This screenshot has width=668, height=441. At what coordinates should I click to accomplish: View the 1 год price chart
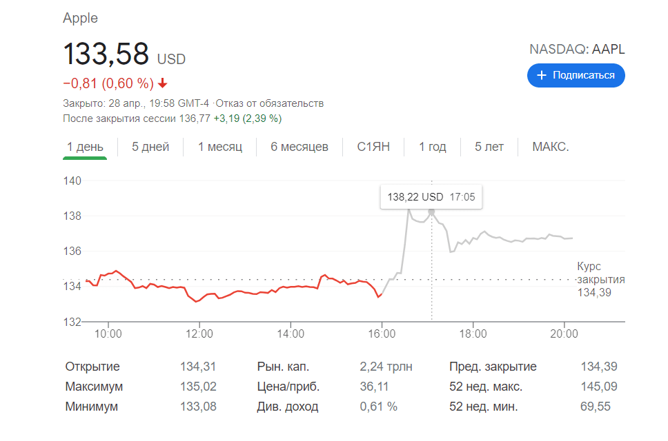432,147
